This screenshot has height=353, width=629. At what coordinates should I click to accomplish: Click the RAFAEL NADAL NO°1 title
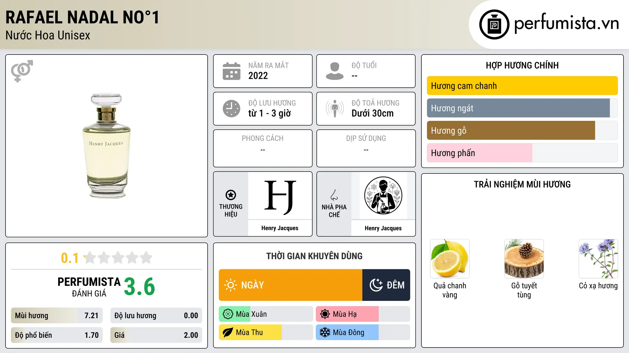(82, 17)
